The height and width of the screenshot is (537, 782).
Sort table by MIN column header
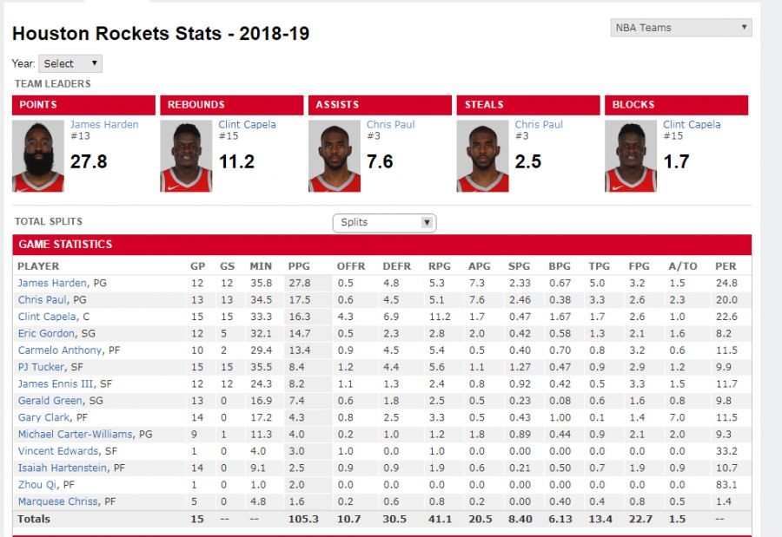pos(261,266)
